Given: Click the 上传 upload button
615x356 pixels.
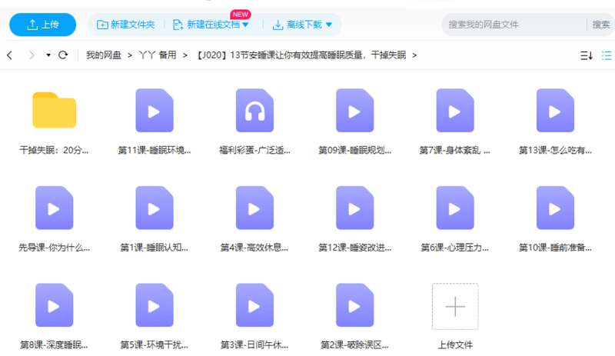Looking at the screenshot, I should pos(42,25).
